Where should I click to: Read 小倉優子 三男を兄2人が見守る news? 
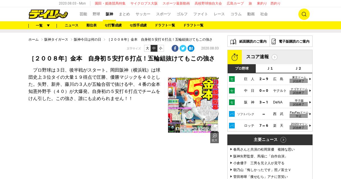pos(259,163)
